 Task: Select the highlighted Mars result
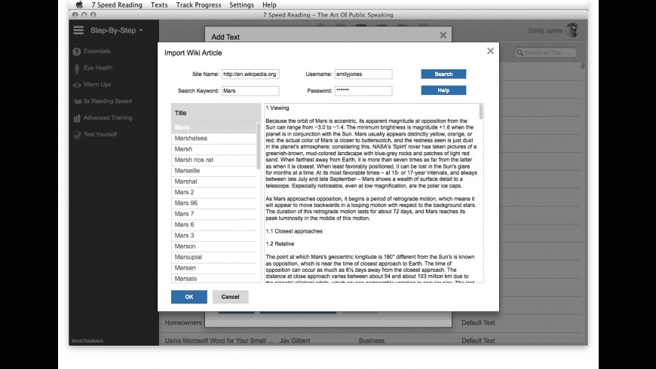[x=214, y=127]
